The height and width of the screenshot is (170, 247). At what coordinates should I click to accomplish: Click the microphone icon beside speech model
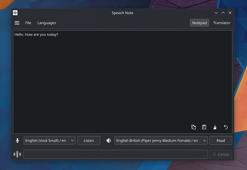17,140
